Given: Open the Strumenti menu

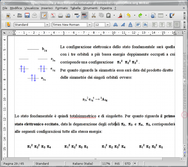Looking at the screenshot, I should [91, 8].
